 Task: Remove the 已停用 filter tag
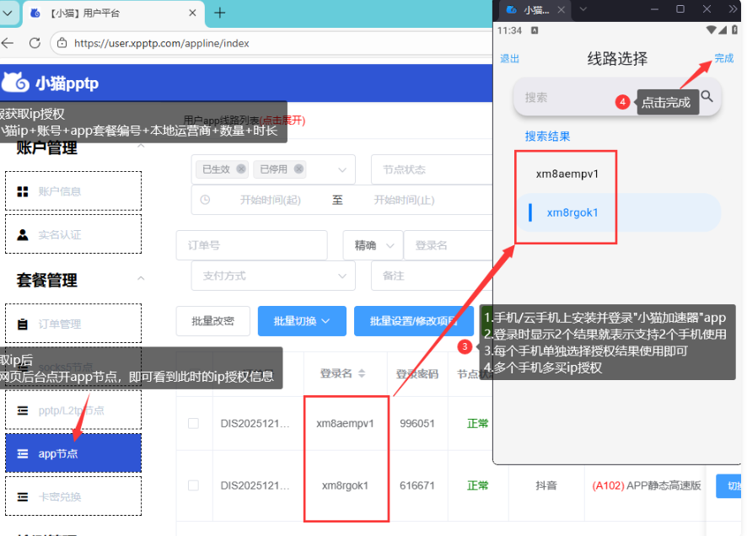[x=298, y=169]
